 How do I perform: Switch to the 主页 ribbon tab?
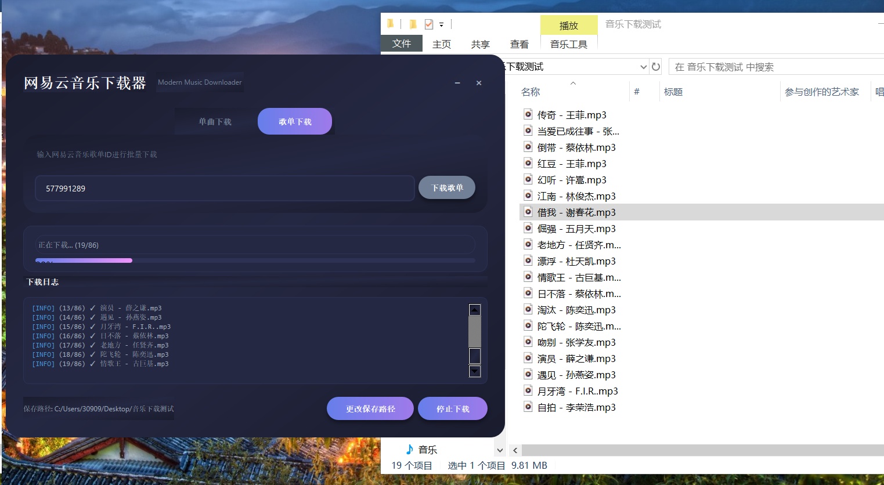(442, 44)
